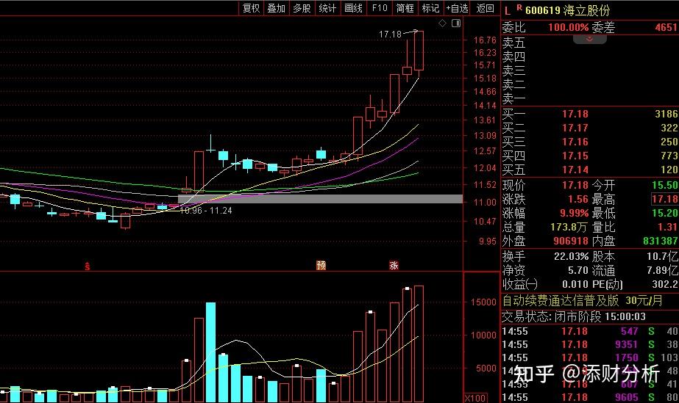Toggle the 简框 simple frame mode
The width and height of the screenshot is (679, 403).
pos(405,8)
